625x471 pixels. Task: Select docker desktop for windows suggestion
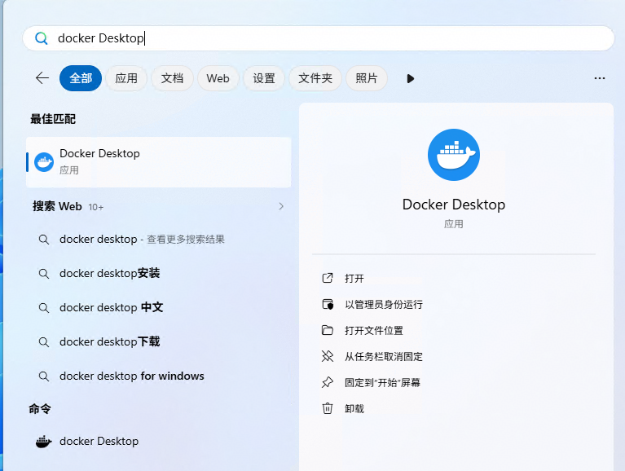point(159,376)
